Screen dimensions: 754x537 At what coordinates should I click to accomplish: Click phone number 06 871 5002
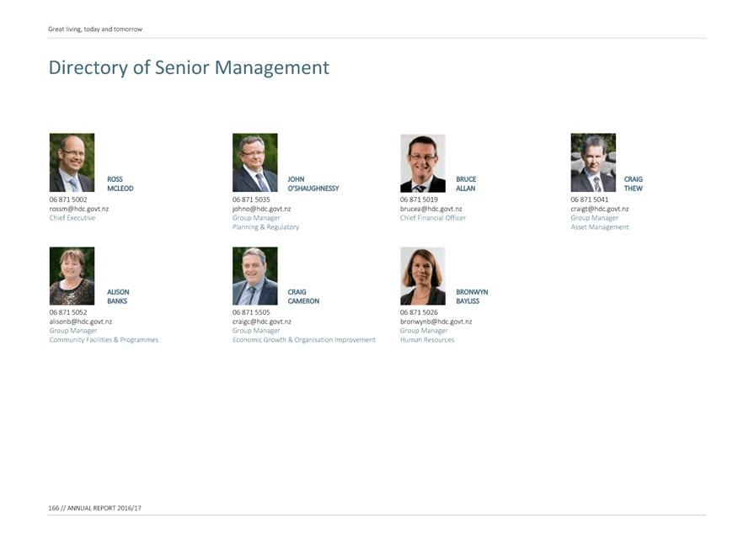[x=68, y=199]
